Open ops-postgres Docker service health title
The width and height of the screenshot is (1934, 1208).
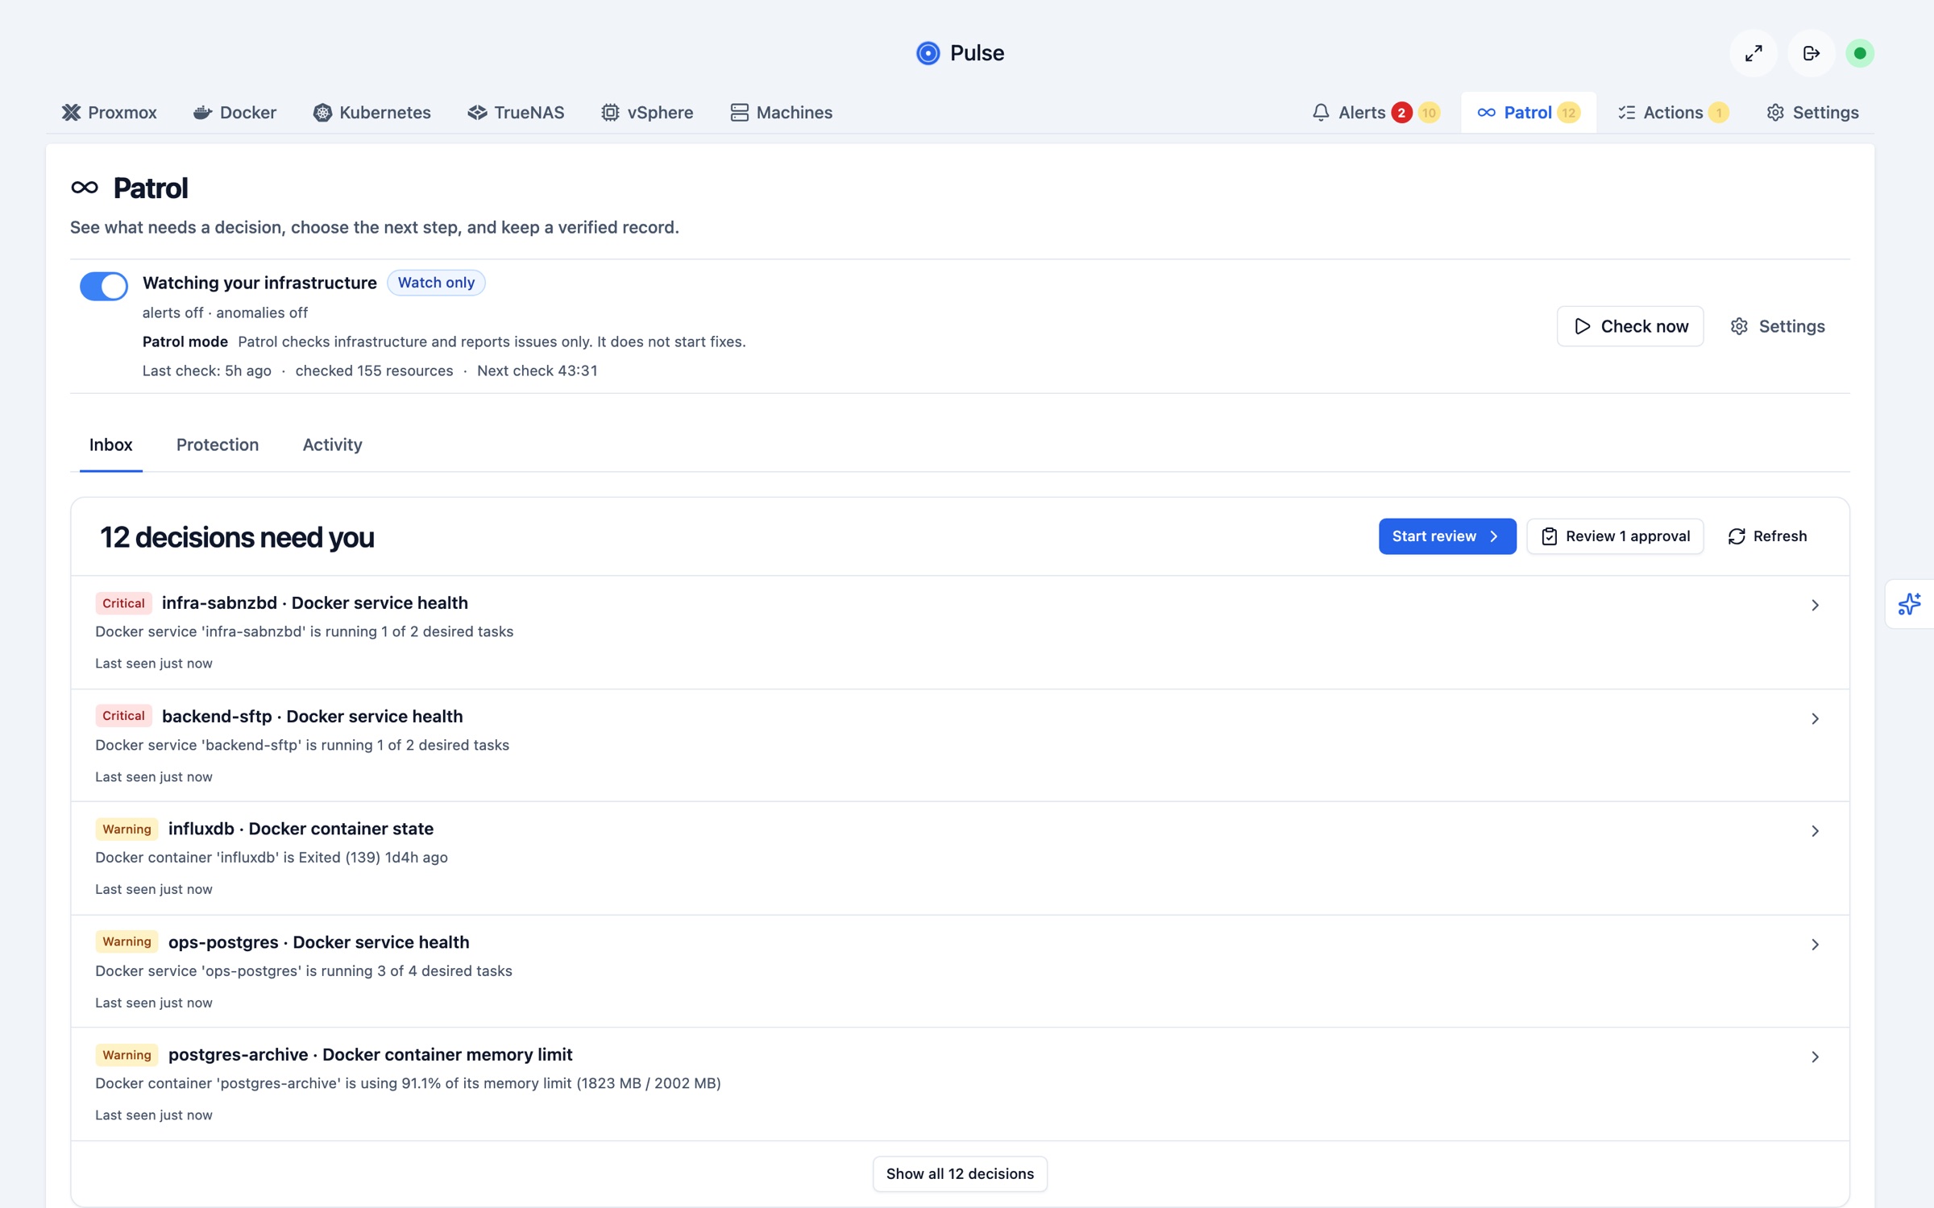319,942
